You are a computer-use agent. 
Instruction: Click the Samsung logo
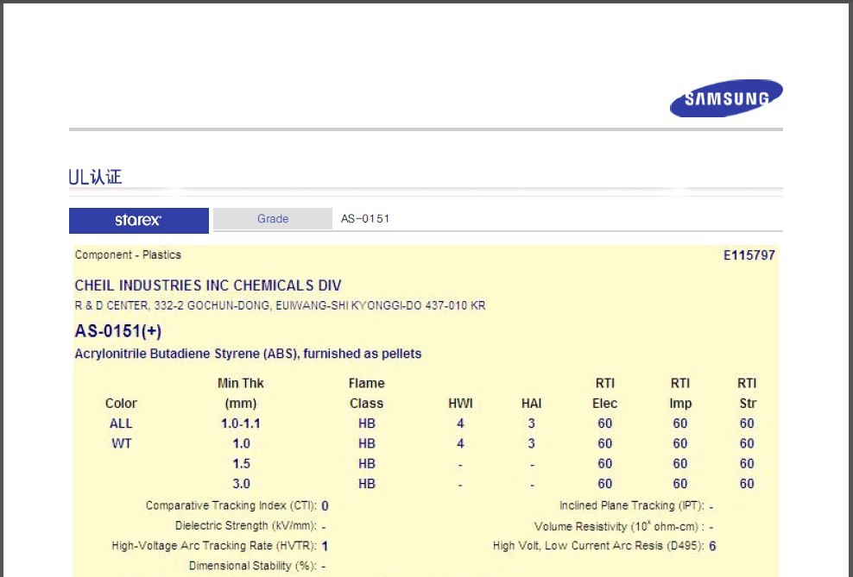click(726, 98)
